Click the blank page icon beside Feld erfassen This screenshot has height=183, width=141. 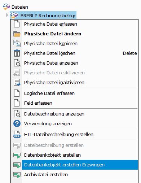[17, 103]
